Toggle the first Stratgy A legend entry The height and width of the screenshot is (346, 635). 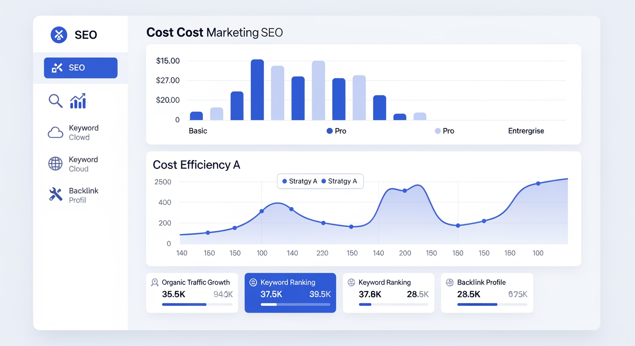tap(299, 181)
